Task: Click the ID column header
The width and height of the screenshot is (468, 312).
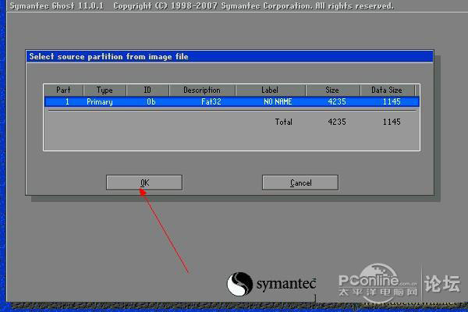Action: click(x=147, y=90)
